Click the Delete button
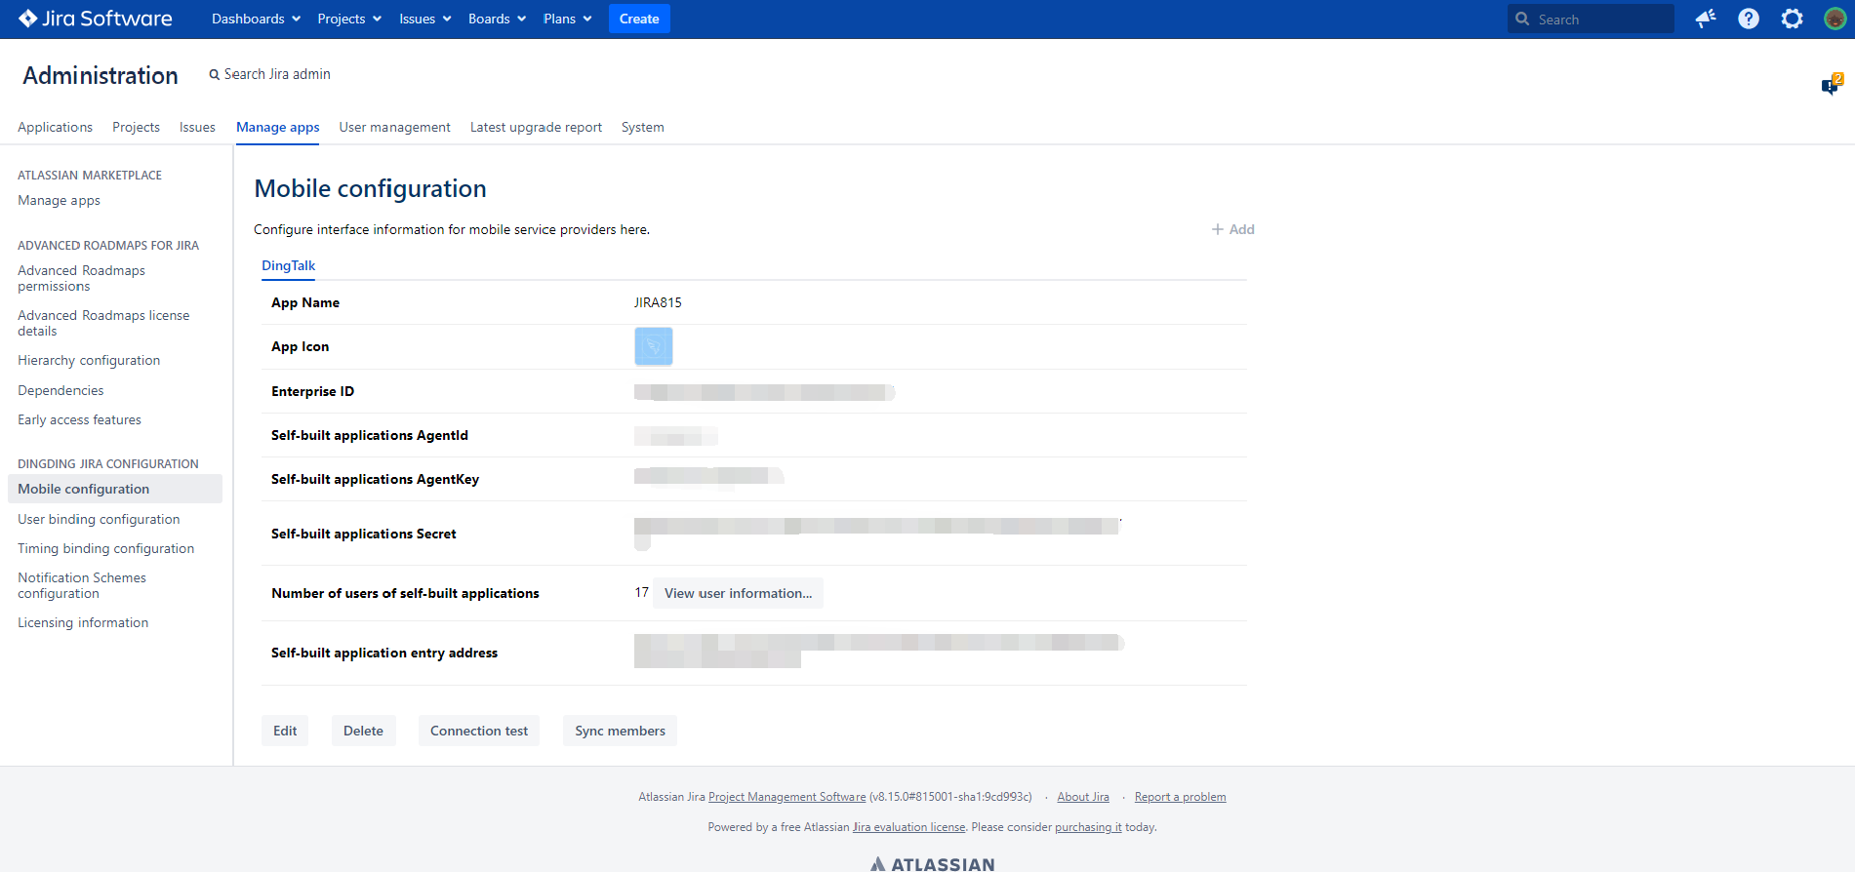Viewport: 1855px width, 872px height. pos(363,731)
